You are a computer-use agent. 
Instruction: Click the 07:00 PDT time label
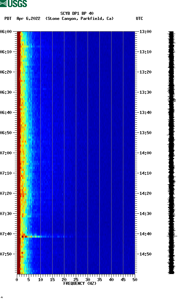tap(6, 153)
